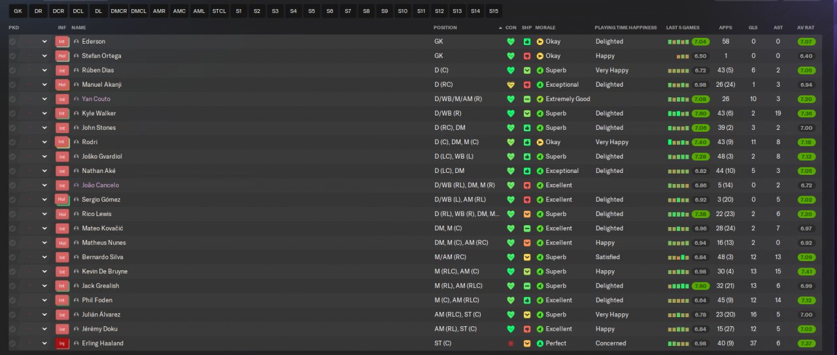Click the person icon before Kevin De Bruyne
The height and width of the screenshot is (355, 837).
76,271
